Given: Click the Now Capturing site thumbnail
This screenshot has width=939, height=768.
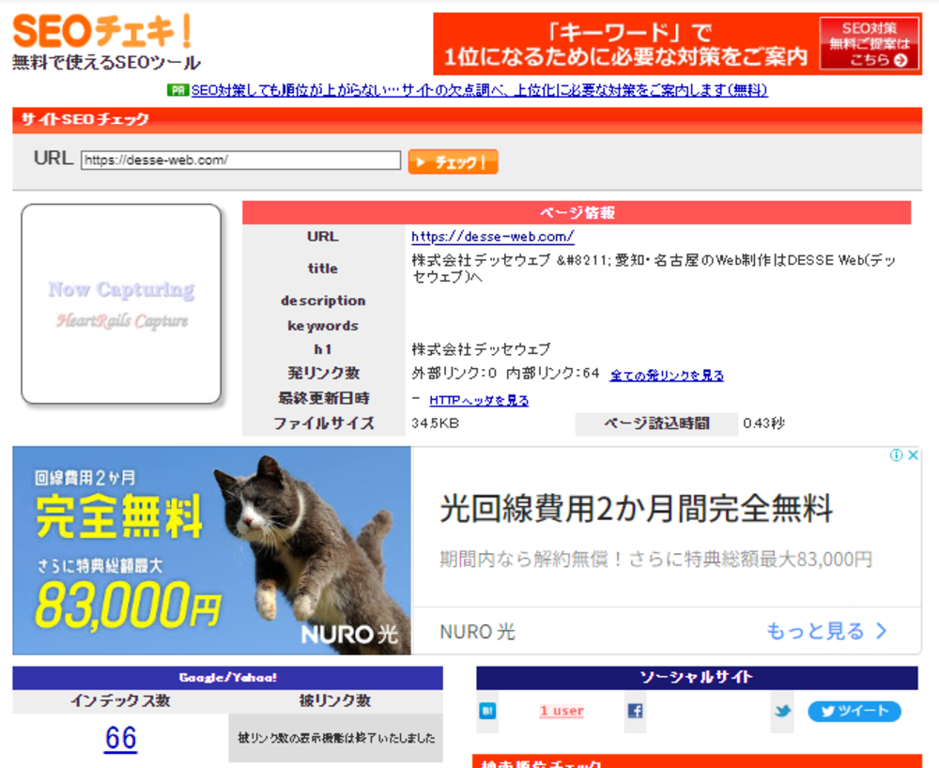Looking at the screenshot, I should tap(121, 304).
